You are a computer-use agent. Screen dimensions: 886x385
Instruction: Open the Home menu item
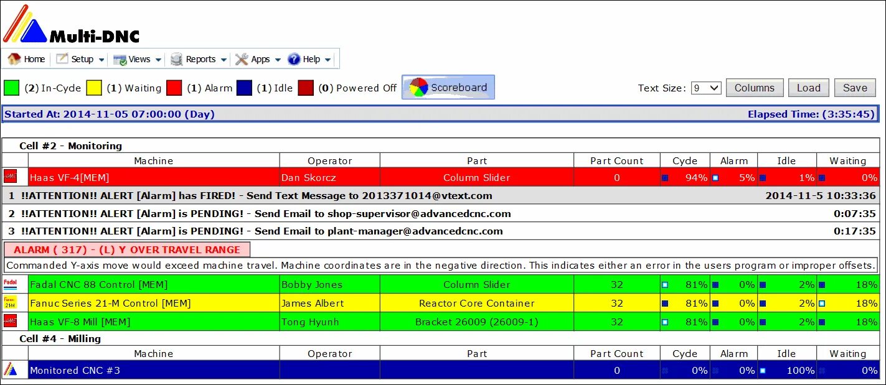click(26, 59)
